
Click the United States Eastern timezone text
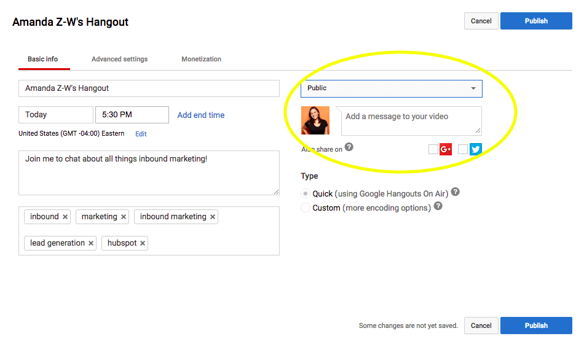click(x=71, y=133)
